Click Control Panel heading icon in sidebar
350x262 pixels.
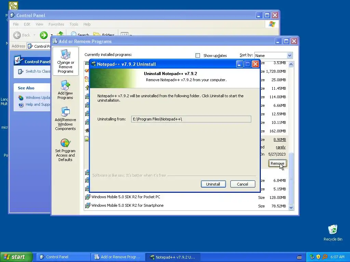[x=18, y=60]
